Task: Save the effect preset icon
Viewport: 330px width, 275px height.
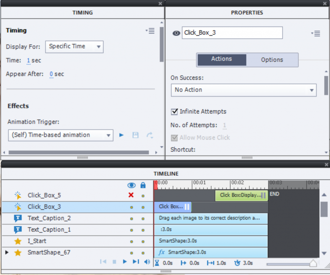Action: tap(135, 135)
